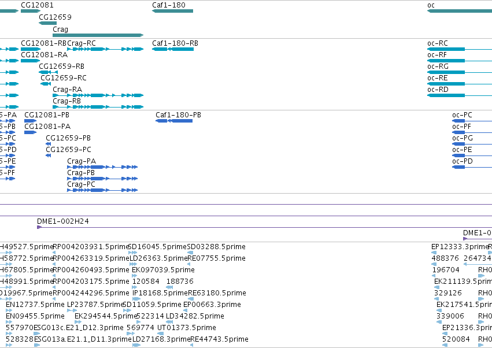Click the UT01373.5prime EST label
The height and width of the screenshot is (348, 492).
(187, 328)
